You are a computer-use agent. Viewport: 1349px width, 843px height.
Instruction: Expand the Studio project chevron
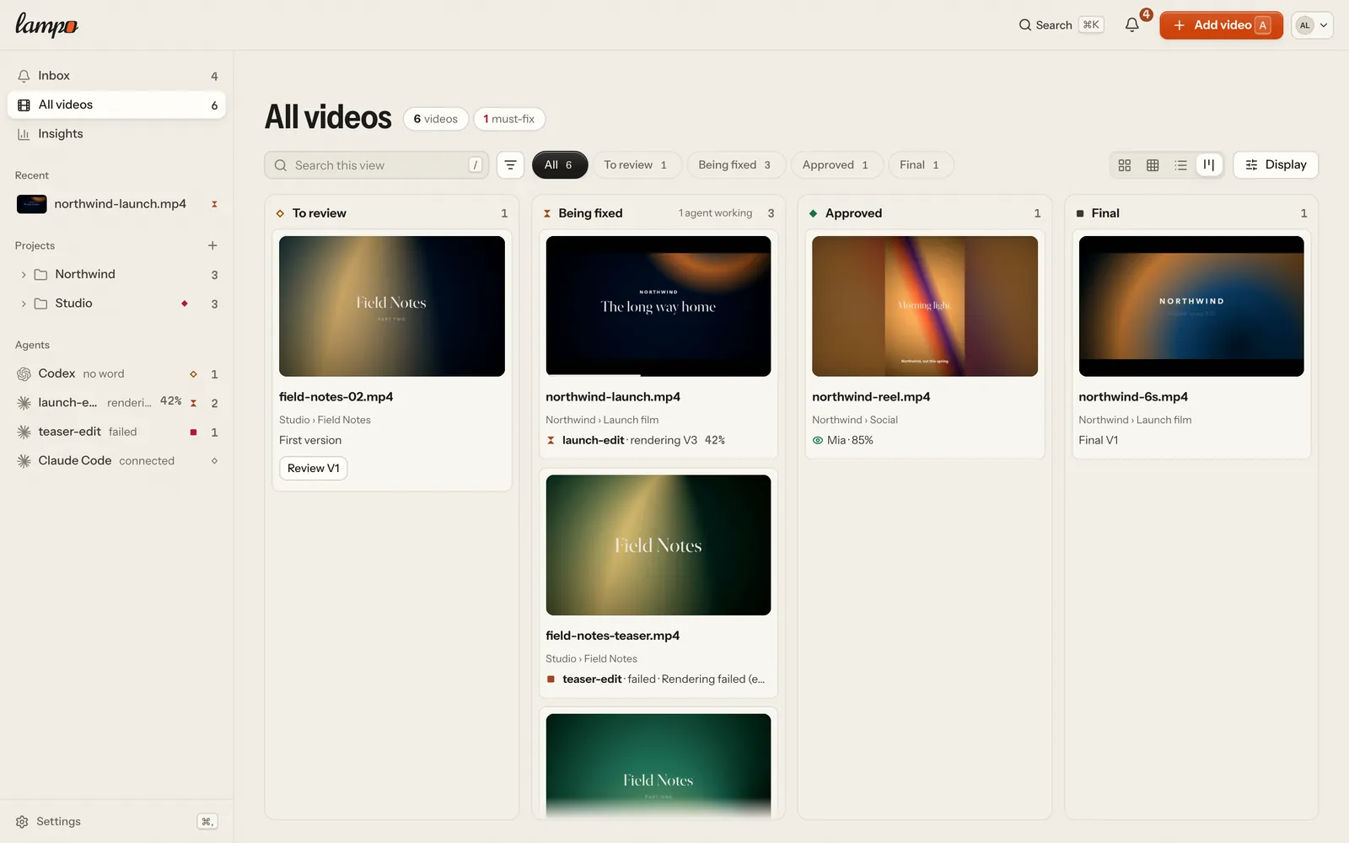[24, 303]
